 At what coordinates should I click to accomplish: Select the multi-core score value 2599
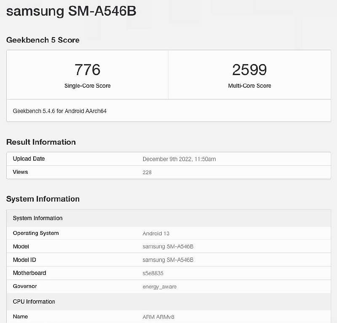pyautogui.click(x=249, y=70)
